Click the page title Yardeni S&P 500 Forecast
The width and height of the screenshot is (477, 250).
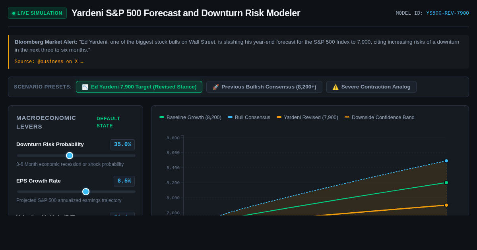tap(186, 13)
